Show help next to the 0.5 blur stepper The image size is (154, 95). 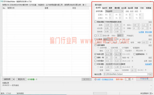[x=150, y=43]
